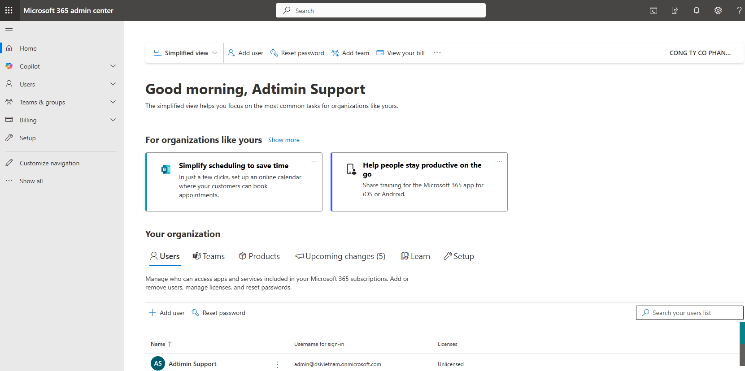The width and height of the screenshot is (745, 371).
Task: Click View your bill in toolbar
Action: coord(401,53)
